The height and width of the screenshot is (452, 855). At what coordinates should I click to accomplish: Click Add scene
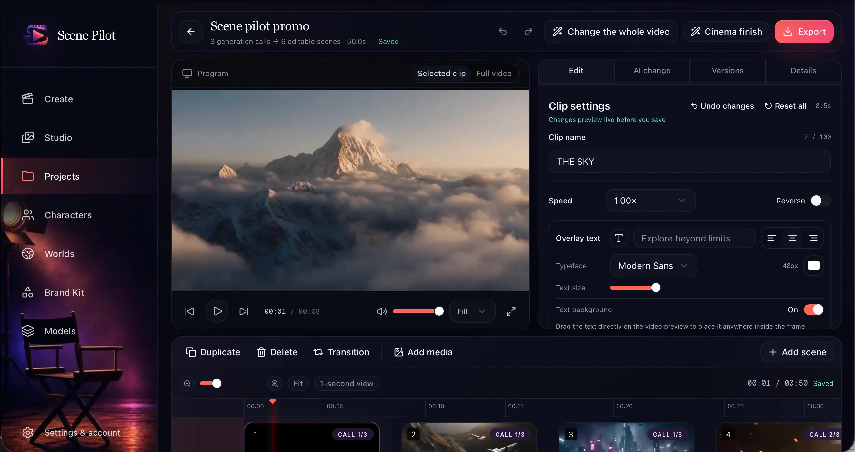point(797,352)
